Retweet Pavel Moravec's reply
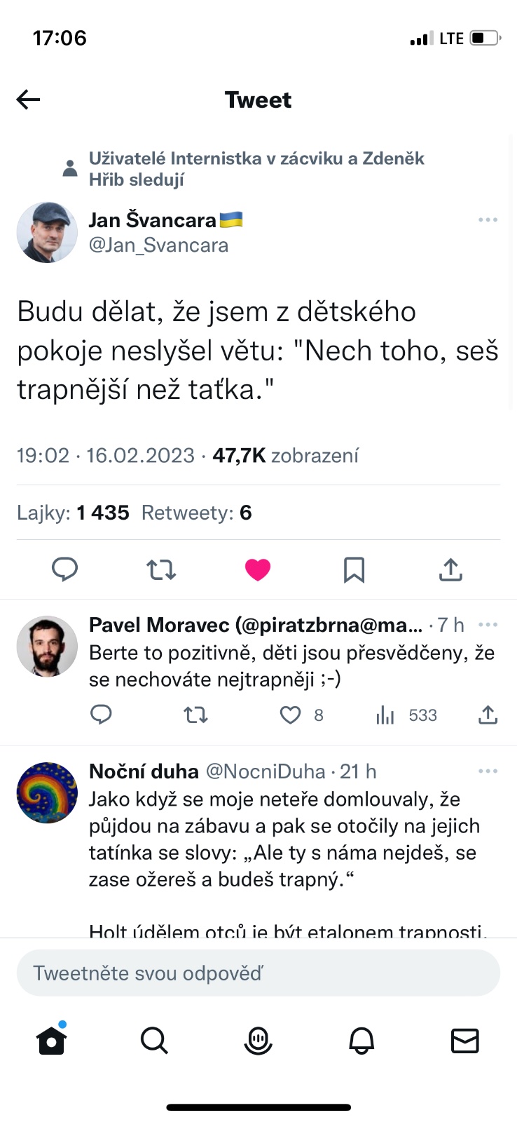 (195, 715)
